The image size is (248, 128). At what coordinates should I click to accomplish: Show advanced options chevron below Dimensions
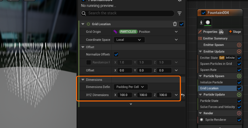coord(131,104)
